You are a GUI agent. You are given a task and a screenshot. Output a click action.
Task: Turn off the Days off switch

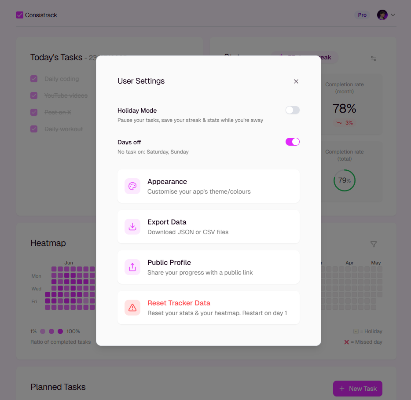(x=293, y=142)
